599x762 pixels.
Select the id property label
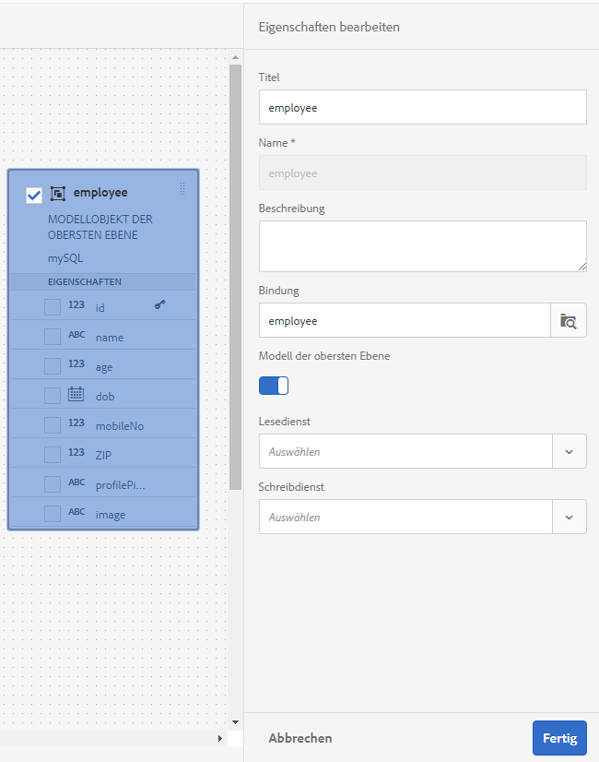click(x=100, y=307)
